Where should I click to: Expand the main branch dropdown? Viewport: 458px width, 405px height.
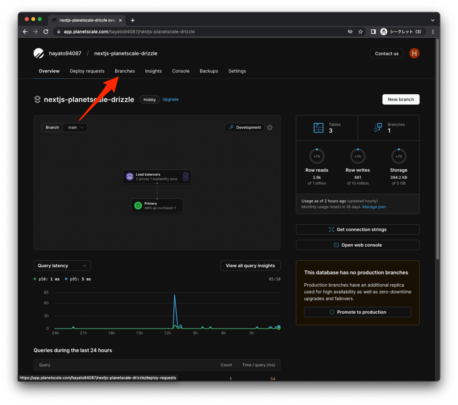76,127
